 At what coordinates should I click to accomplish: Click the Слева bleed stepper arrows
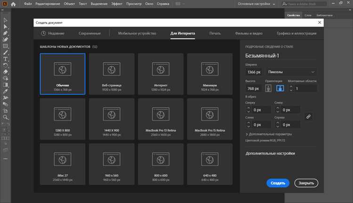[249, 125]
